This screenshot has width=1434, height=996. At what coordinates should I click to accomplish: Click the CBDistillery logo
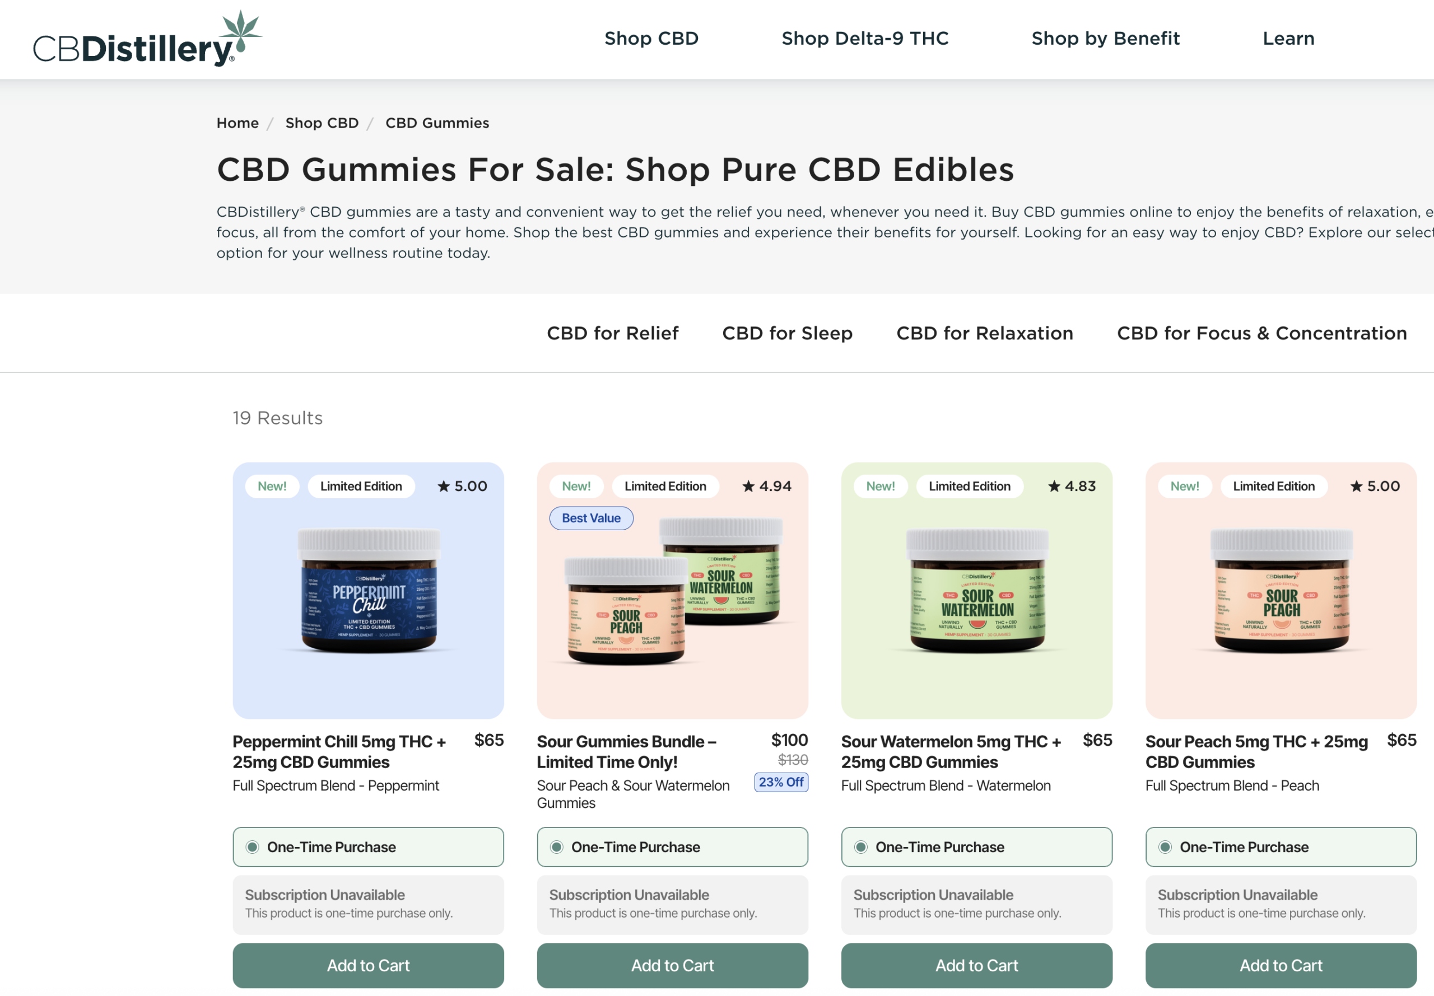pyautogui.click(x=147, y=39)
